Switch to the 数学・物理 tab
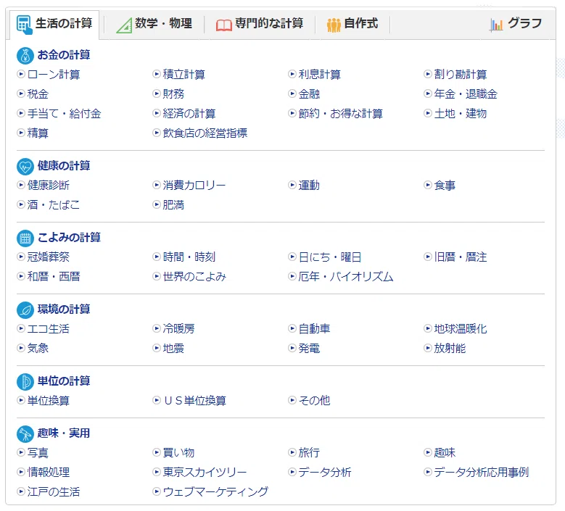 154,25
